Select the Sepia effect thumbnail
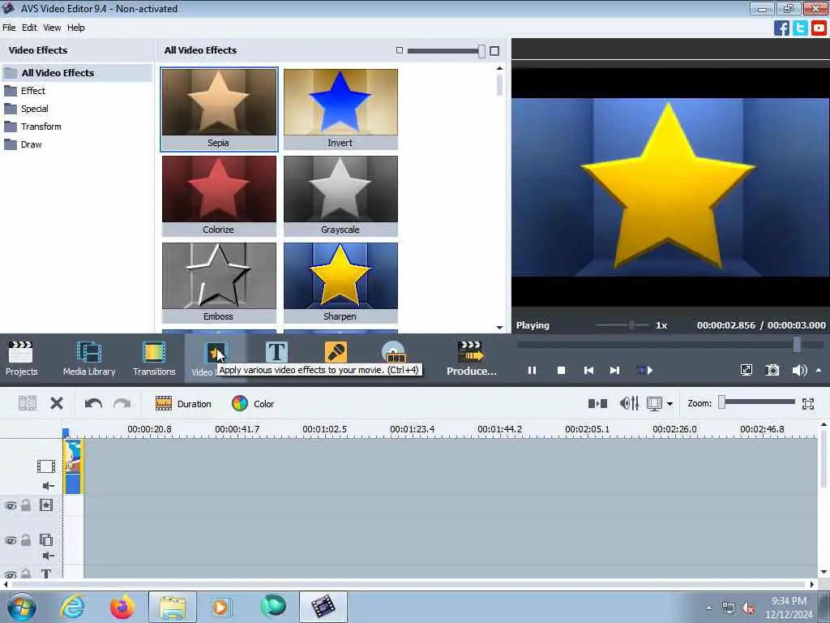Image resolution: width=830 pixels, height=623 pixels. point(219,110)
